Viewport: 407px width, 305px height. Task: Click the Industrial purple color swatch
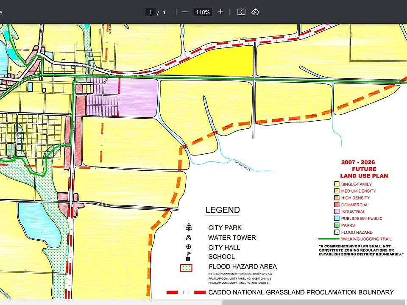pos(336,212)
